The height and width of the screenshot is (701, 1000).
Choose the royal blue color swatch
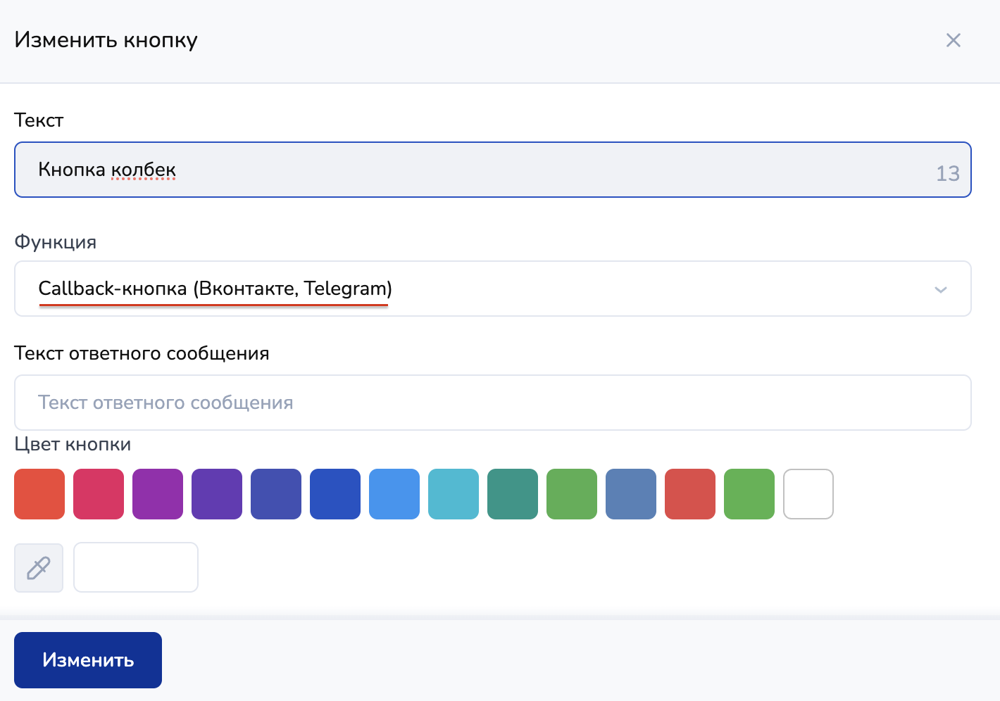pyautogui.click(x=335, y=494)
